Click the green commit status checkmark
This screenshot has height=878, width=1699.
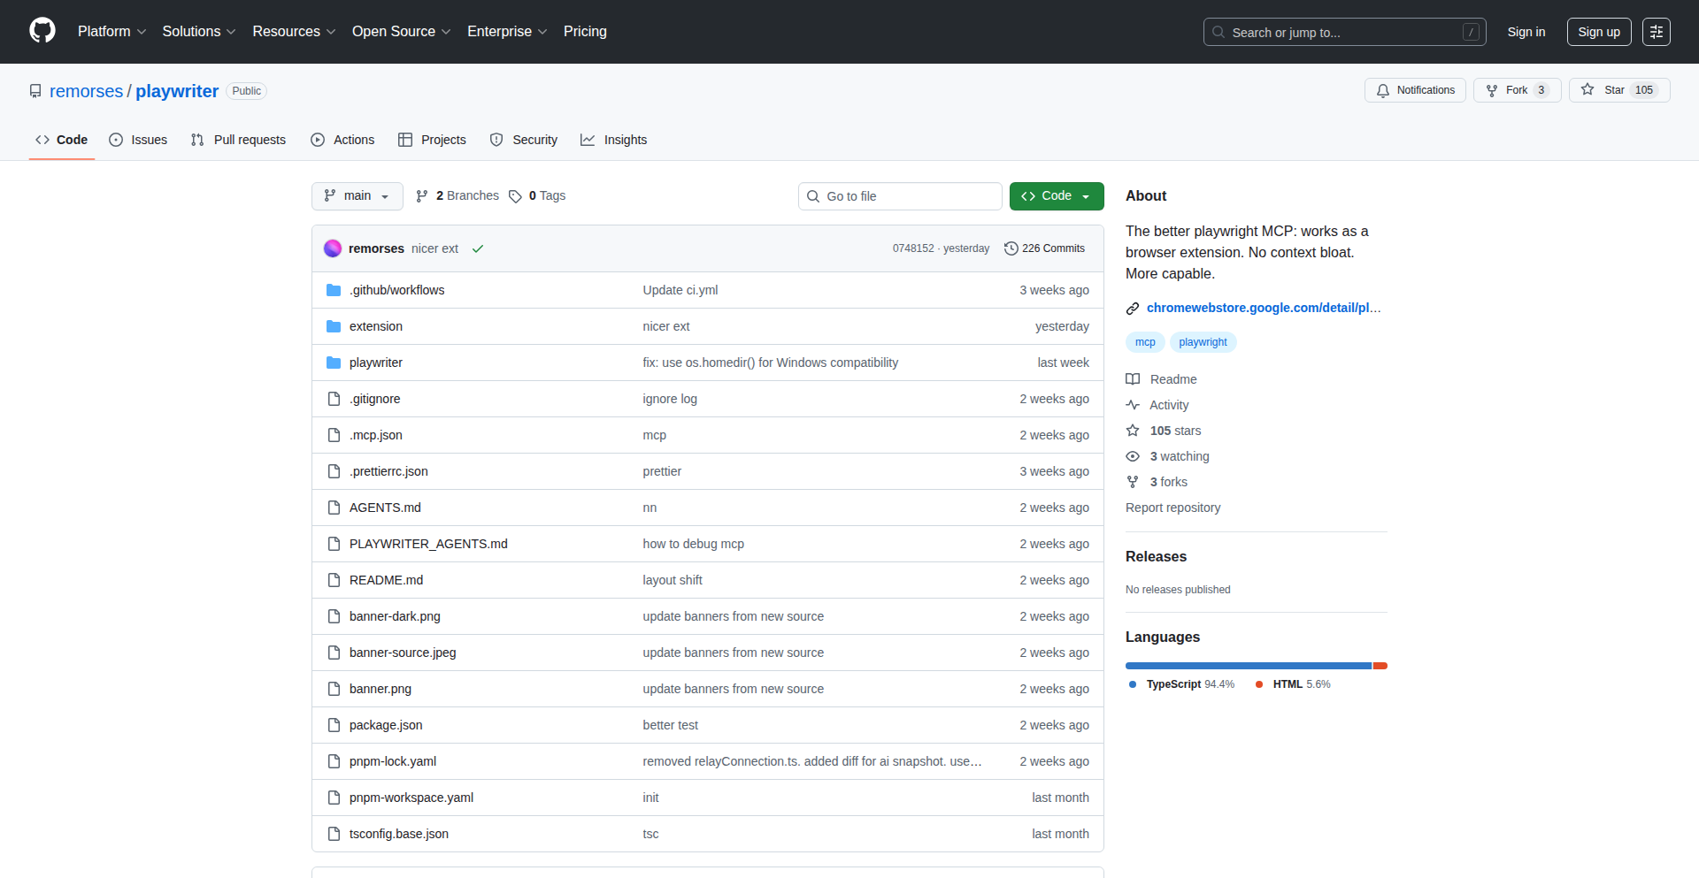(478, 248)
